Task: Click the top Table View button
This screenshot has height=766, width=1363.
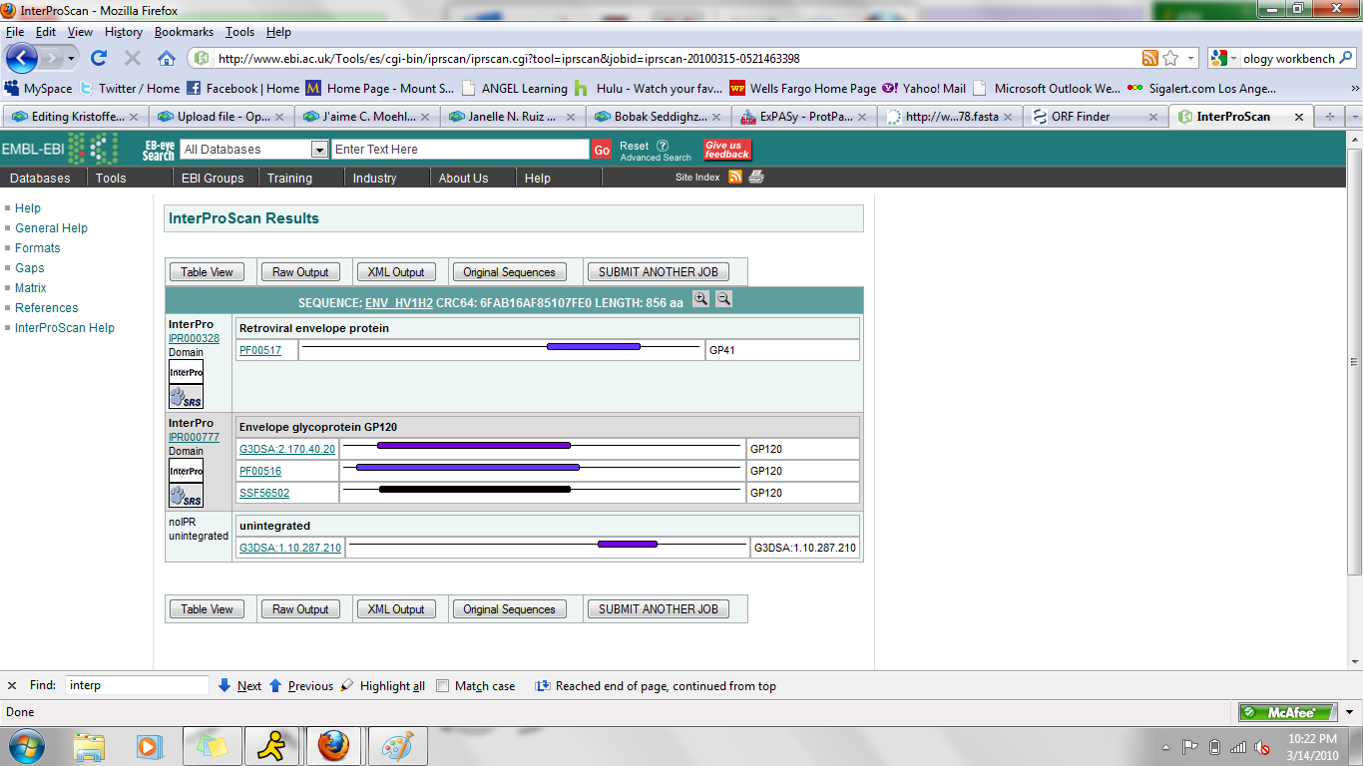Action: [x=207, y=272]
